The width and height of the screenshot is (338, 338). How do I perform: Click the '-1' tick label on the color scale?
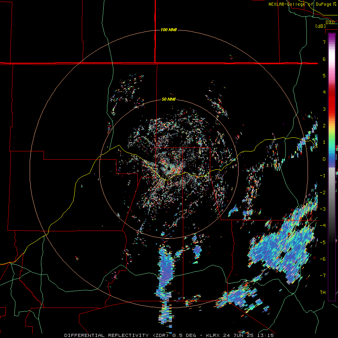coord(323,176)
